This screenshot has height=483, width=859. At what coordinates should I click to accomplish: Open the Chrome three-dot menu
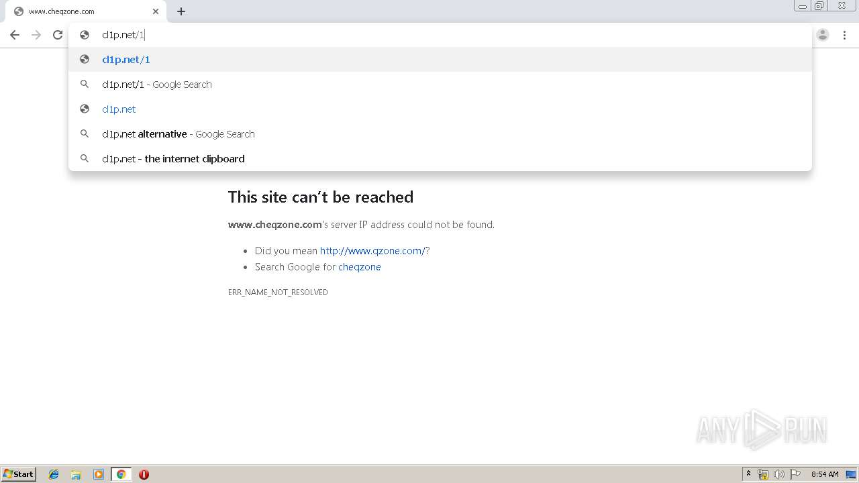(845, 35)
